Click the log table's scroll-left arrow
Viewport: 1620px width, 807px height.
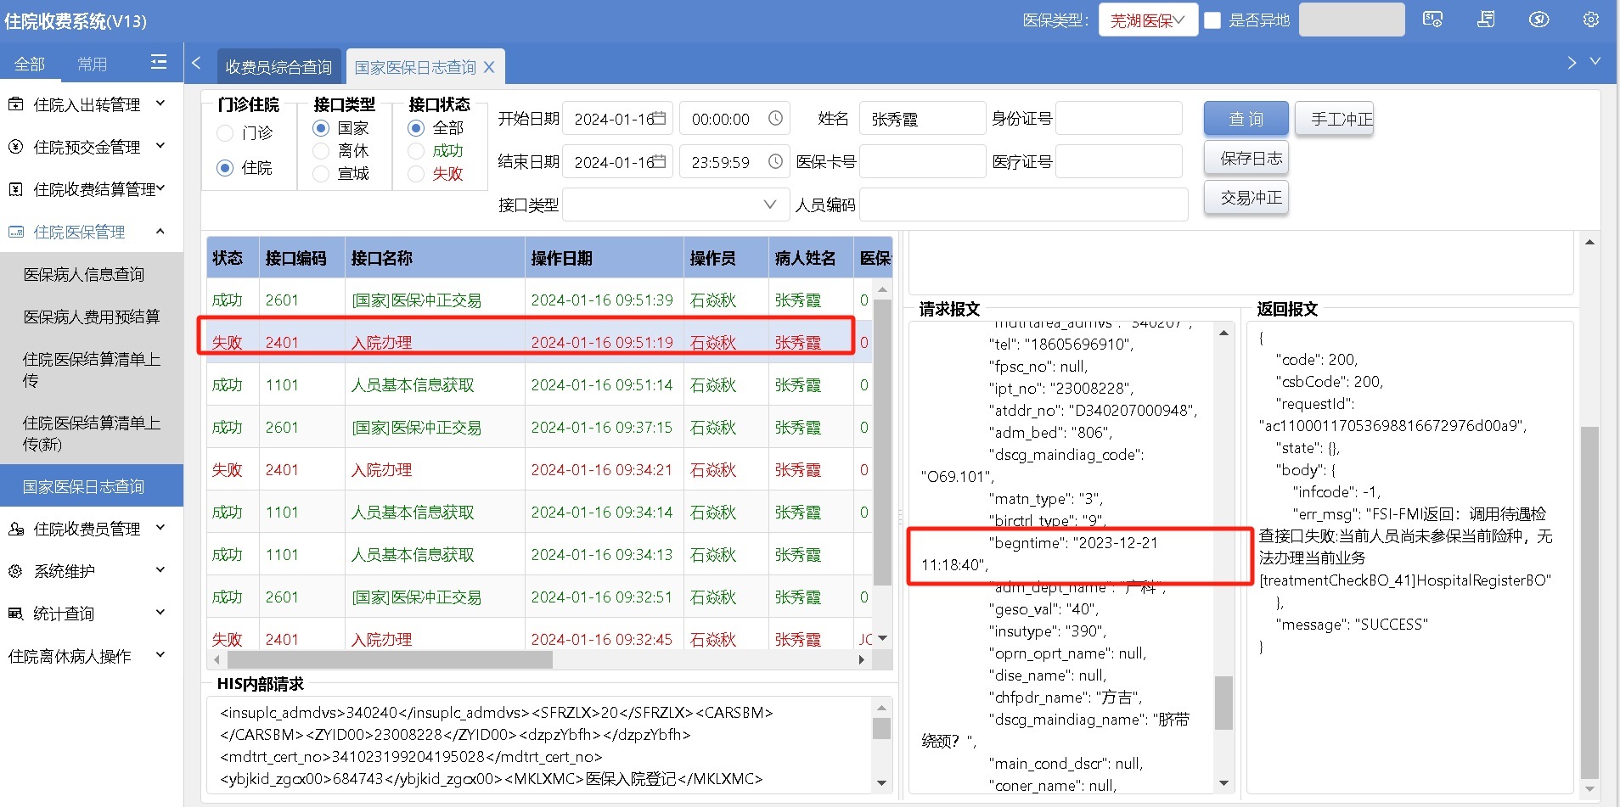[x=217, y=659]
